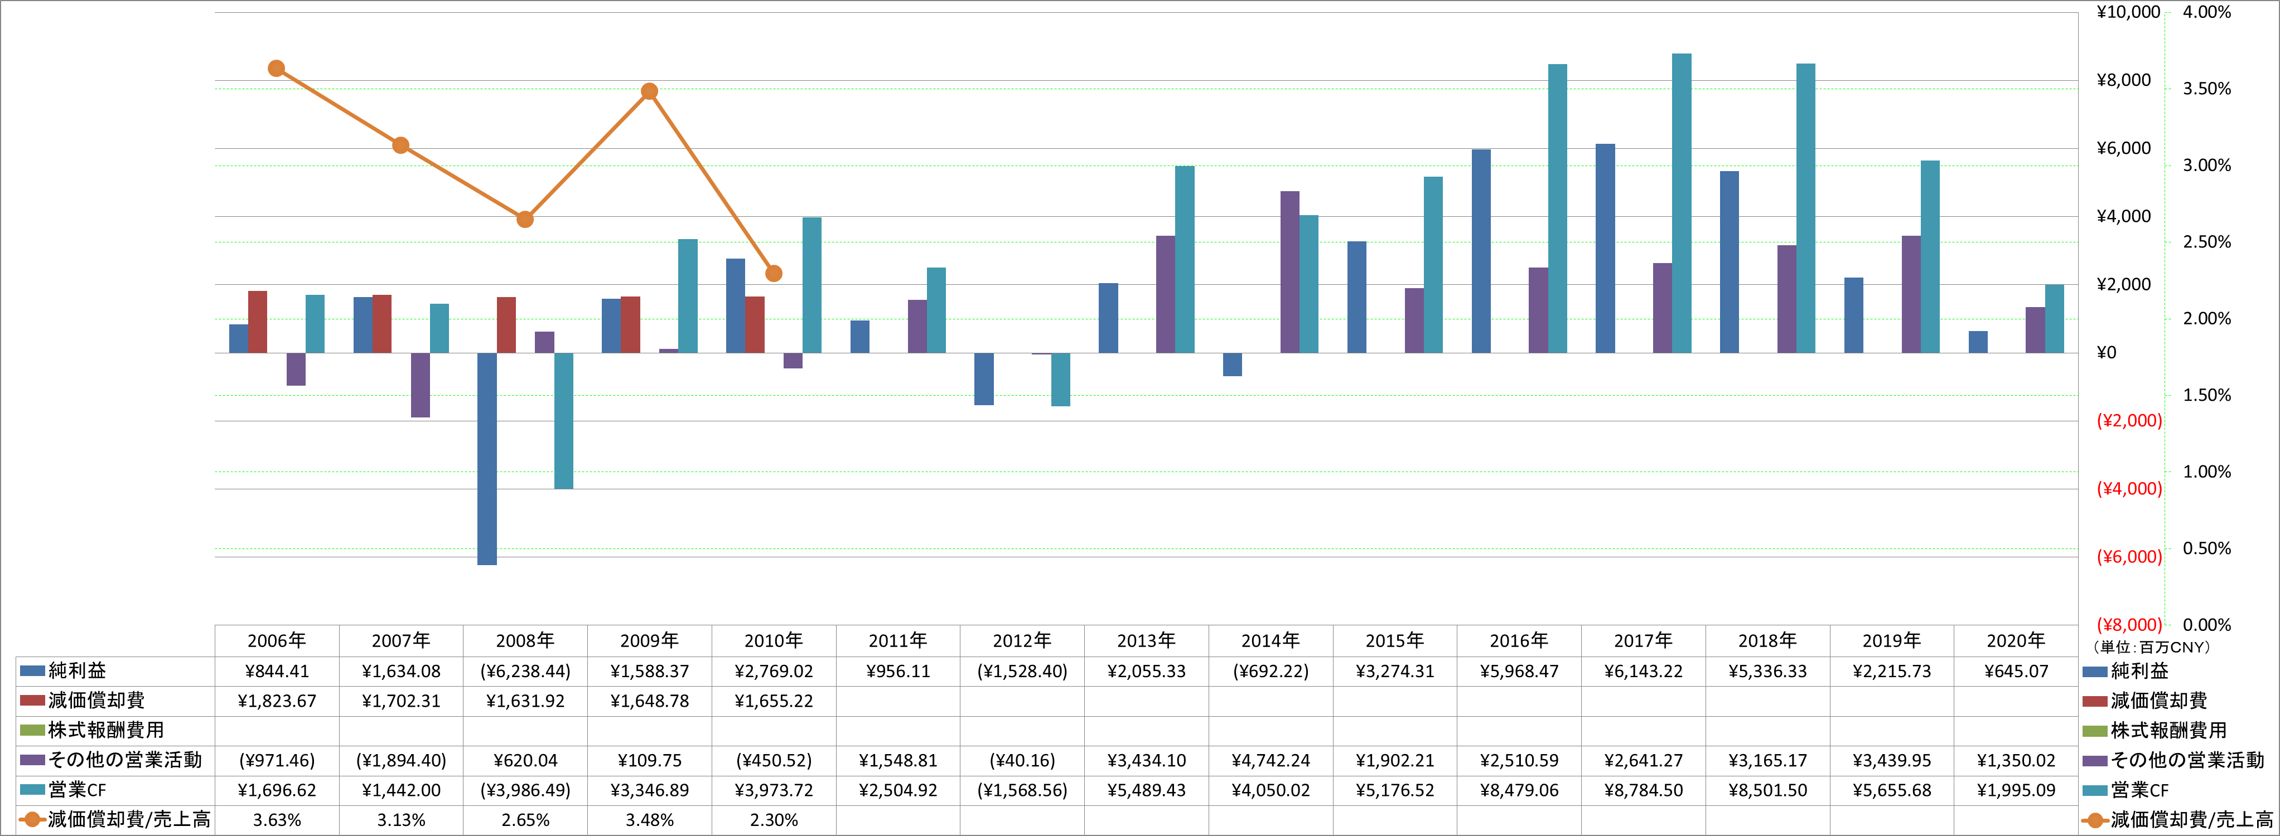This screenshot has height=836, width=2280.
Task: Click operating CF value ¥1,995.09 for 2020
Action: pyautogui.click(x=2016, y=790)
